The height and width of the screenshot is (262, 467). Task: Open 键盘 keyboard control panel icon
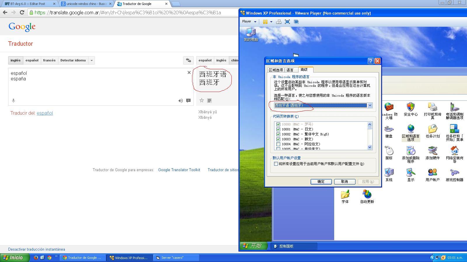(x=389, y=131)
